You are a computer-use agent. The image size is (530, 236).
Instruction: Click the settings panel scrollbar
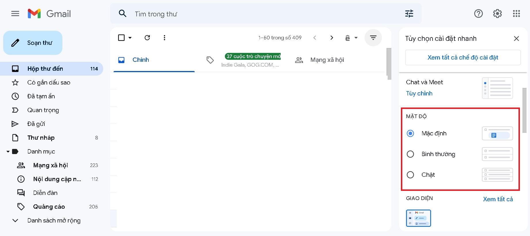coord(525,110)
